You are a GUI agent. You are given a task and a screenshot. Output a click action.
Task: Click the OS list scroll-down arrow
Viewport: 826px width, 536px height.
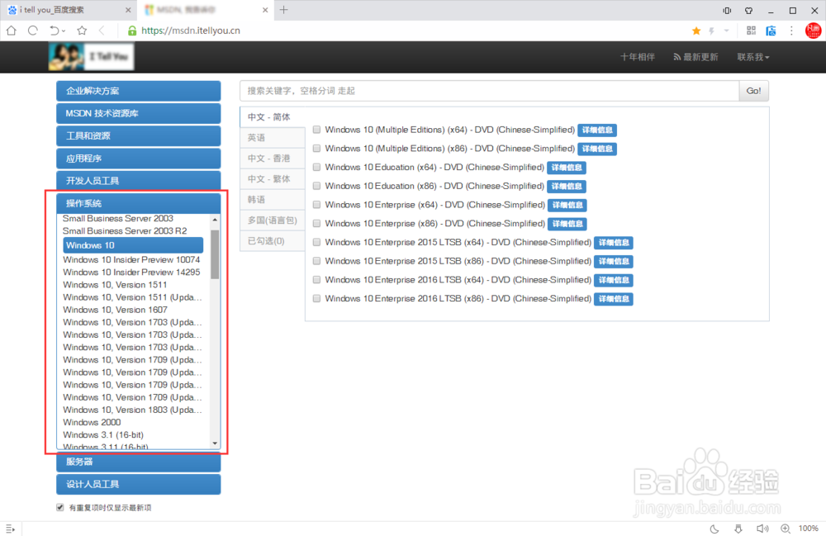(215, 444)
